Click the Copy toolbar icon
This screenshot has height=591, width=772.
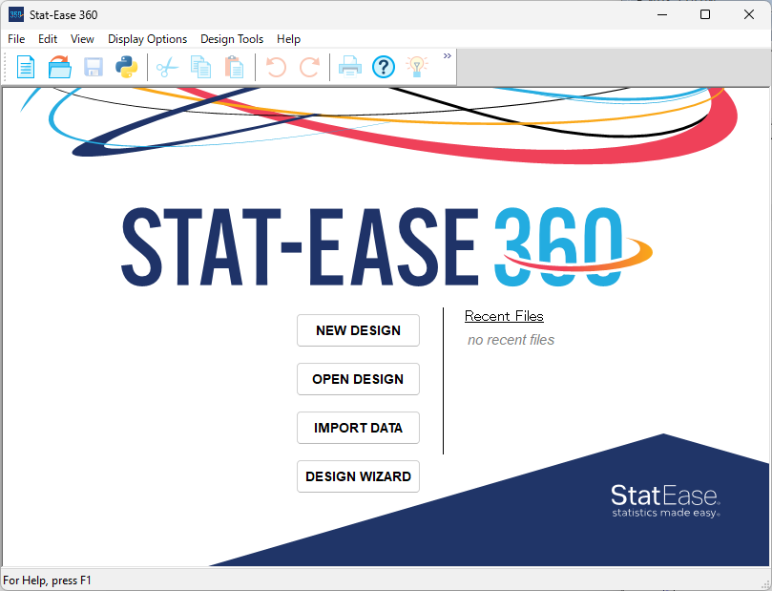pos(200,67)
